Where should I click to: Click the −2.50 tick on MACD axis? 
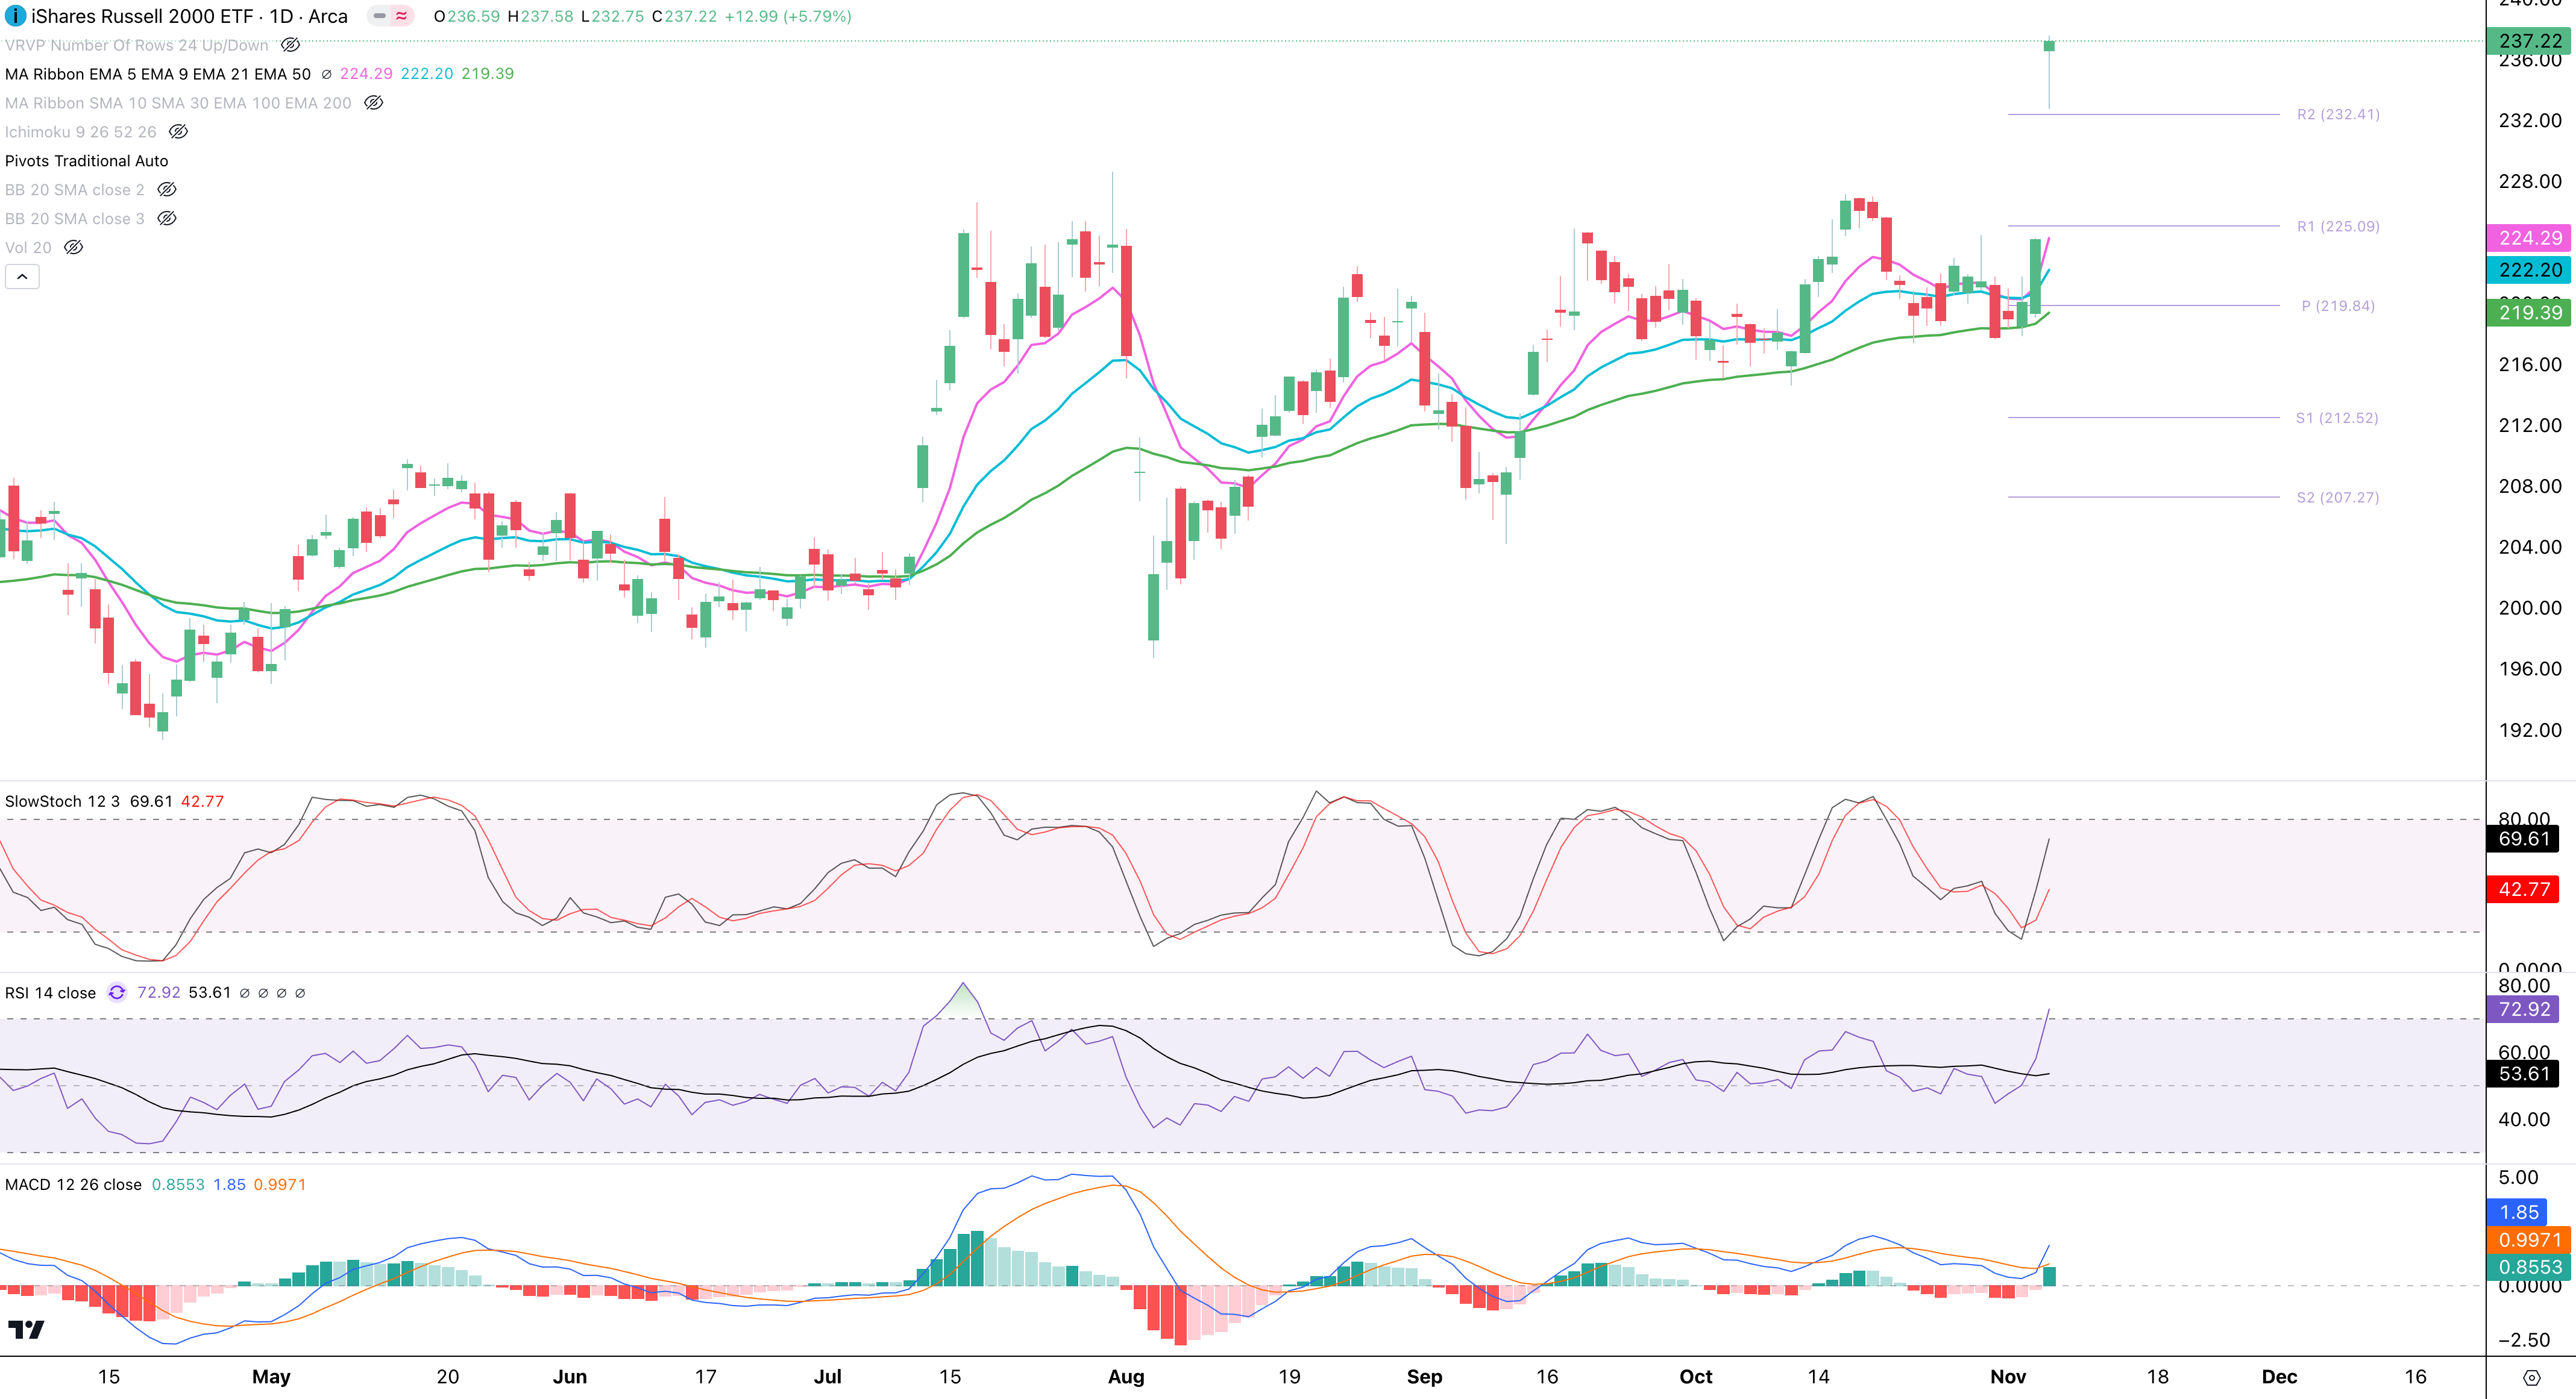pos(2524,1340)
